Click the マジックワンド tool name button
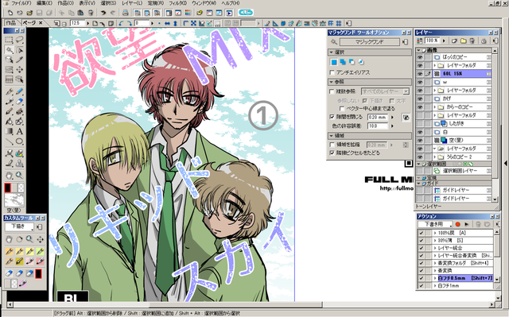 (x=369, y=42)
